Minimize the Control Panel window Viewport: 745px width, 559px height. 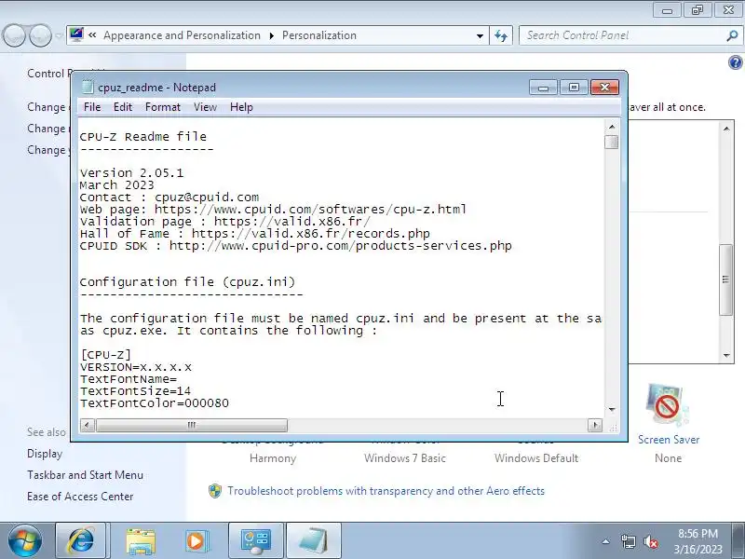(x=667, y=10)
